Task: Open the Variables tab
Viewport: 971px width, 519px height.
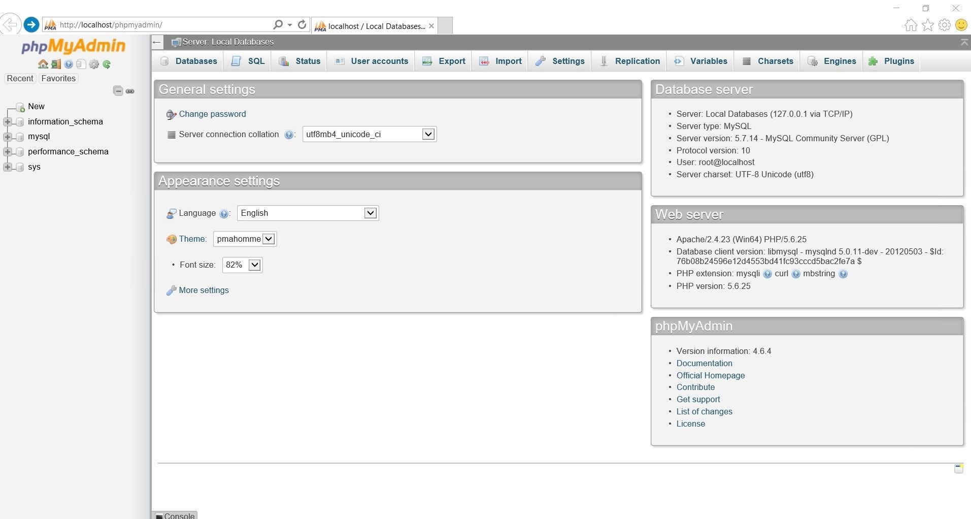Action: tap(701, 61)
